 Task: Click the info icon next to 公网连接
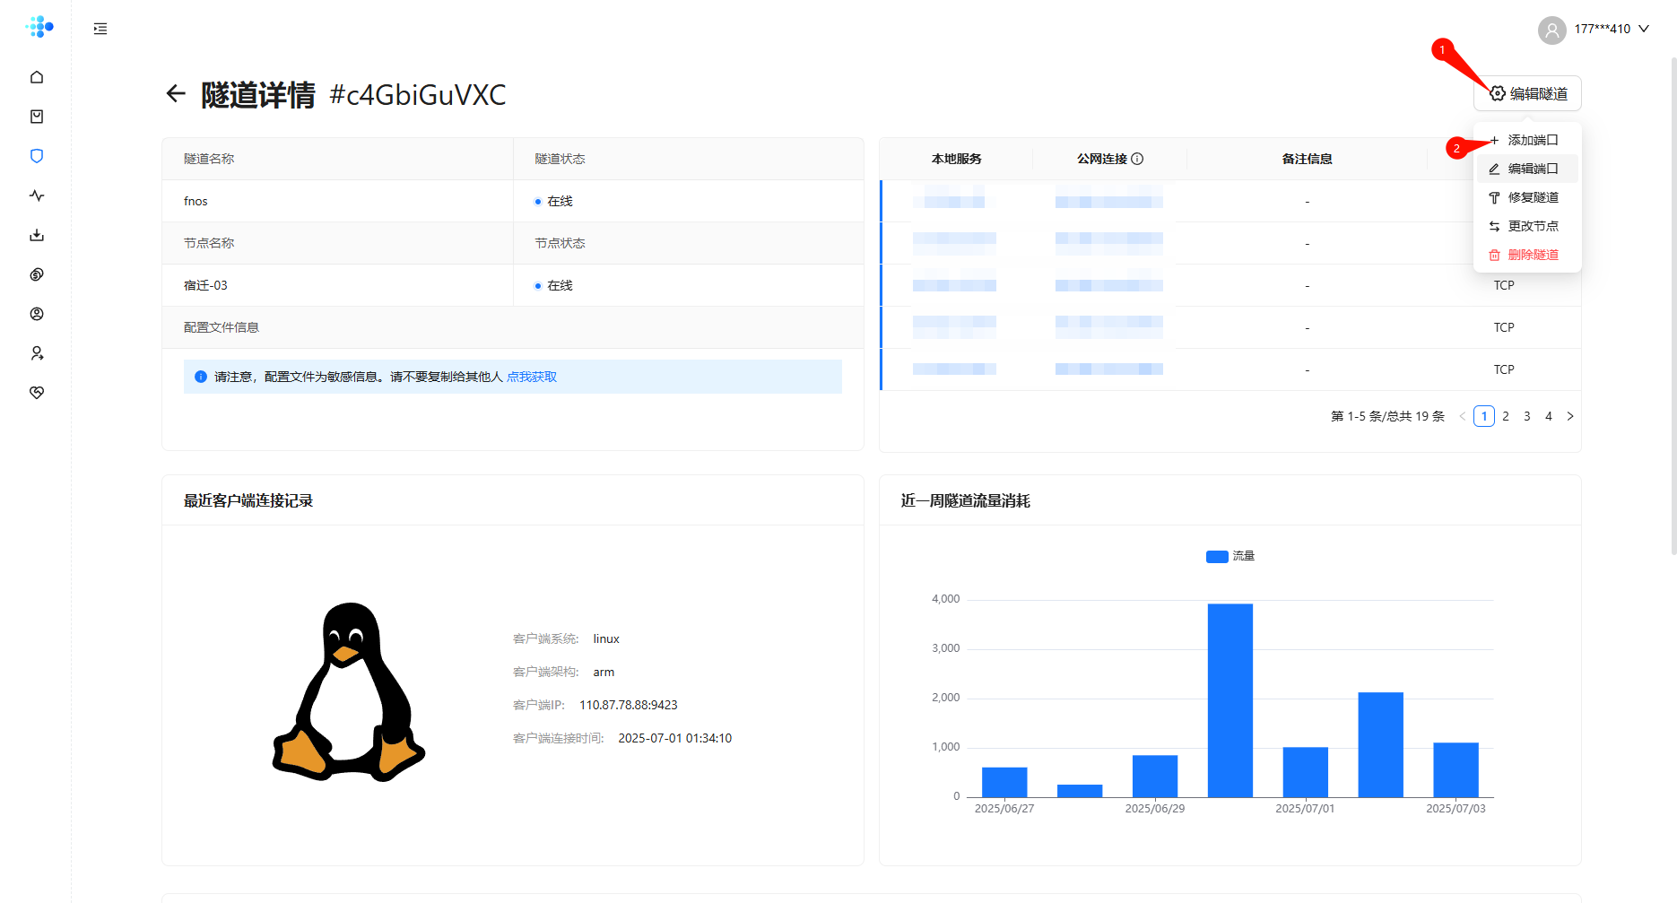pos(1137,159)
